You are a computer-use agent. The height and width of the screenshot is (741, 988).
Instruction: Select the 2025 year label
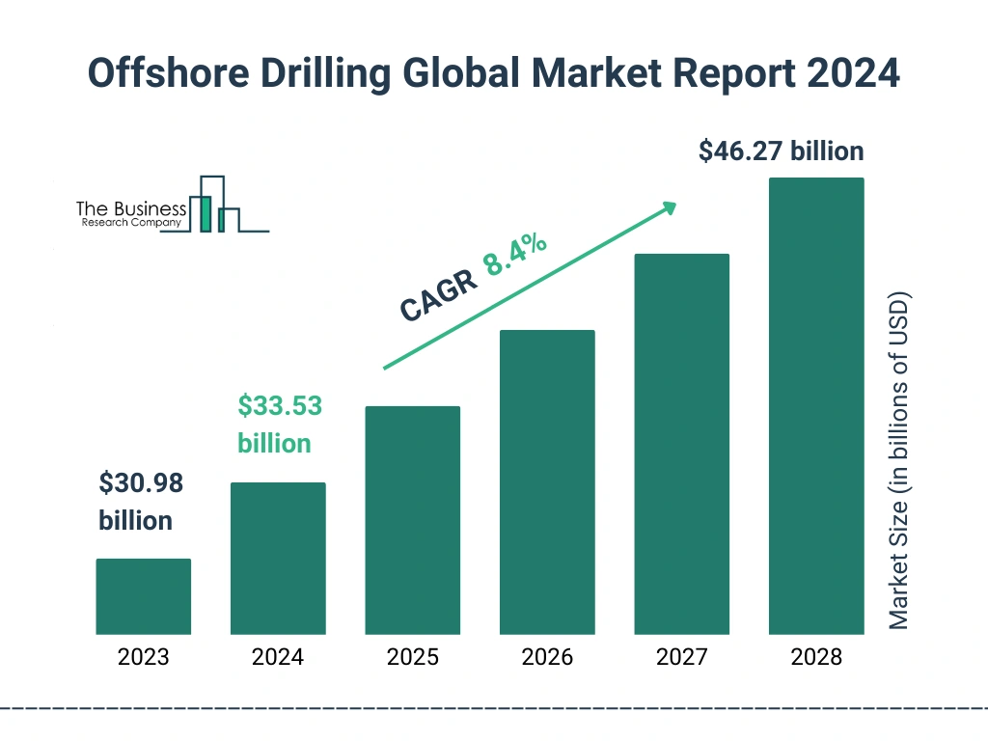[412, 657]
